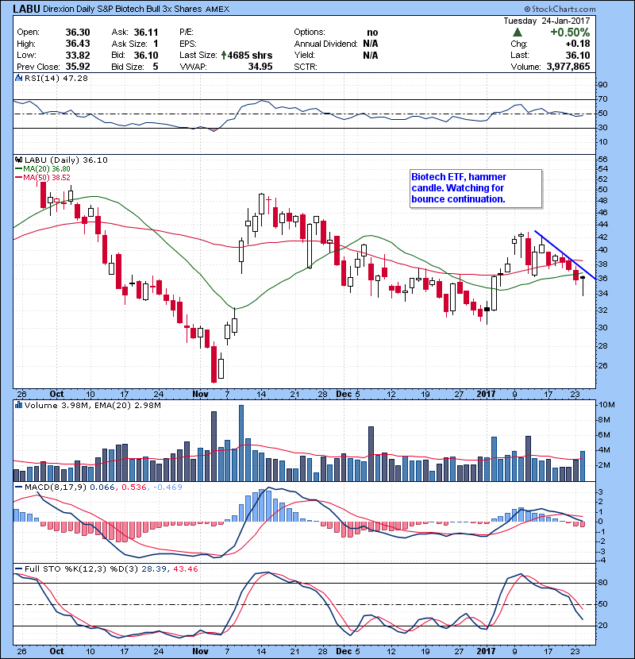The image size is (635, 659).
Task: Click the VWAP value 34.95
Action: click(x=260, y=67)
